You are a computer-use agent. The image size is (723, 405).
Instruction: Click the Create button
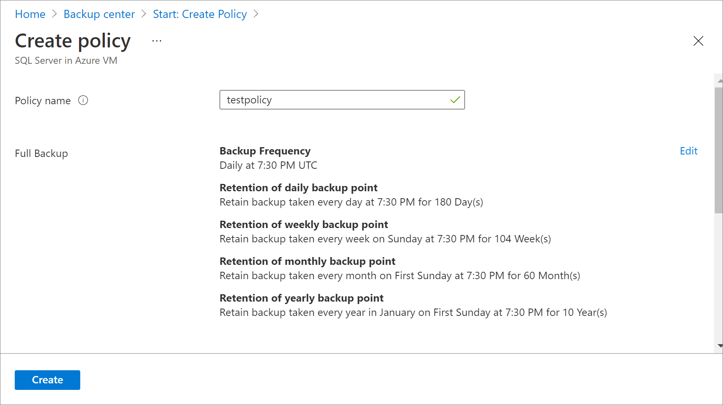pos(47,380)
